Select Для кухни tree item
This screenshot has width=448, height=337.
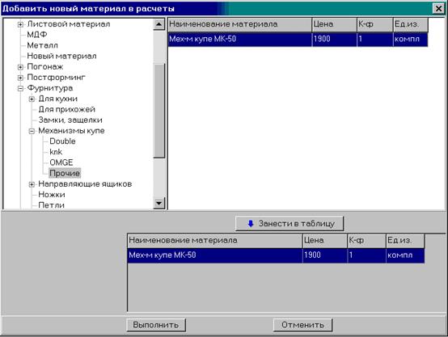click(x=57, y=99)
